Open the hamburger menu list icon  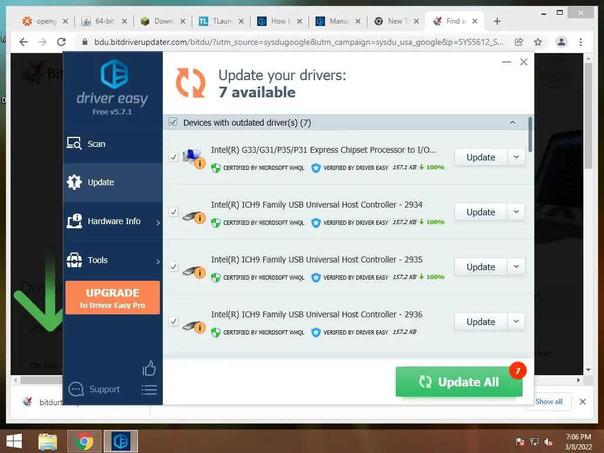(x=149, y=390)
